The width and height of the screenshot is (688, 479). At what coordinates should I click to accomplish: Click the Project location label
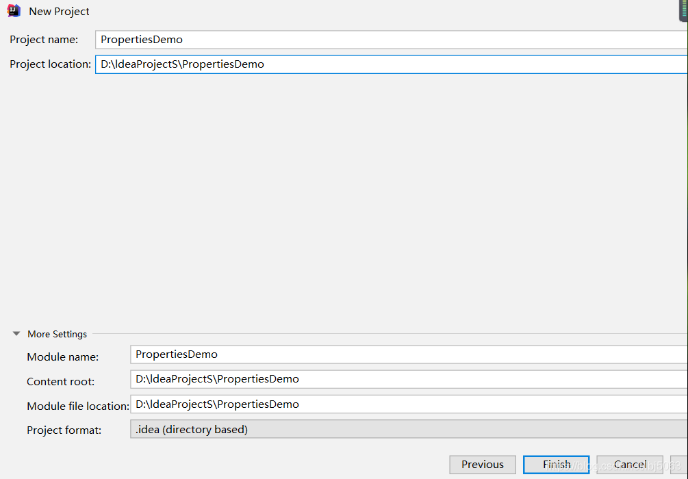51,64
